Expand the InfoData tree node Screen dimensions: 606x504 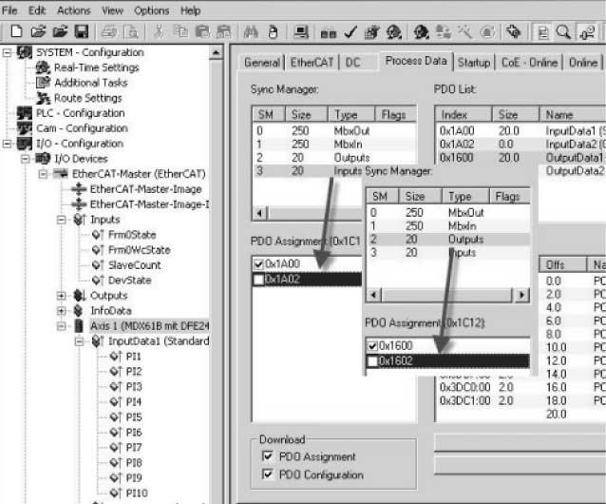[61, 311]
